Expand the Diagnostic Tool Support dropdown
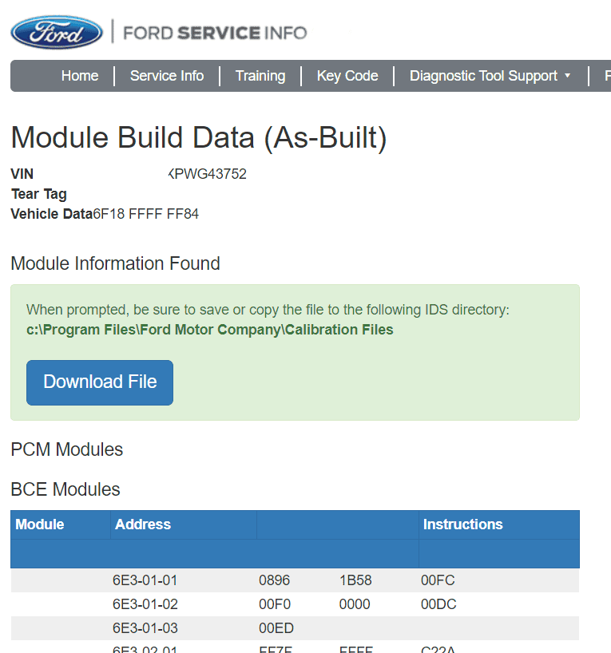The image size is (611, 653). tap(490, 76)
